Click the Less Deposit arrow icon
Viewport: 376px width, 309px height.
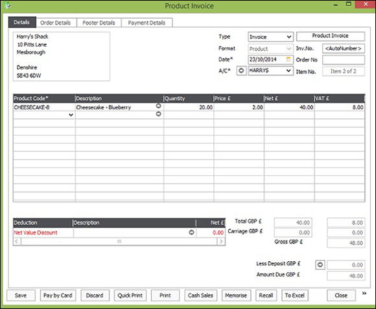click(x=320, y=265)
